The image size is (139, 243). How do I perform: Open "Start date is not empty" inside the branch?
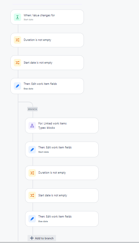[x=62, y=195]
